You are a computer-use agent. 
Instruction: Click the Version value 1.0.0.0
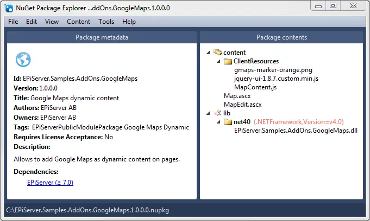(x=48, y=88)
